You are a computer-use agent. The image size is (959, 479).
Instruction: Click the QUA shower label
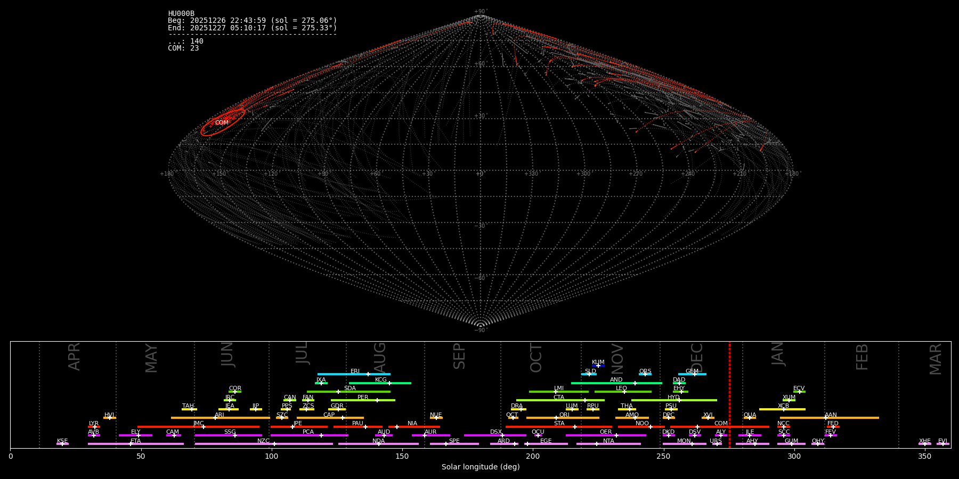pos(750,415)
